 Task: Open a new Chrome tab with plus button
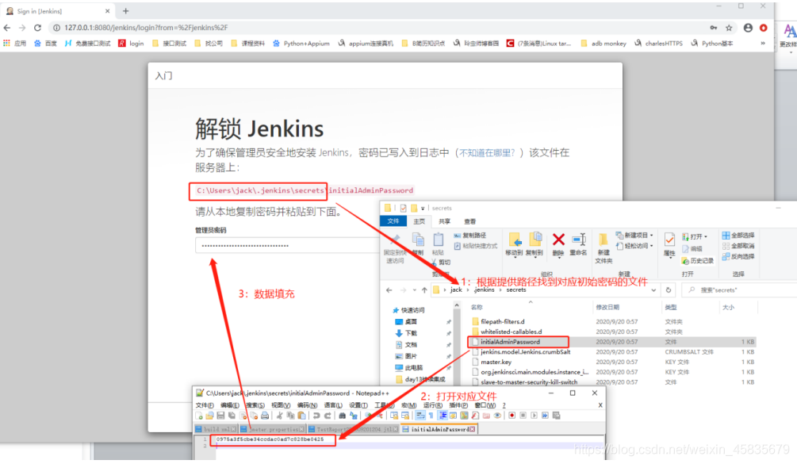(x=125, y=10)
